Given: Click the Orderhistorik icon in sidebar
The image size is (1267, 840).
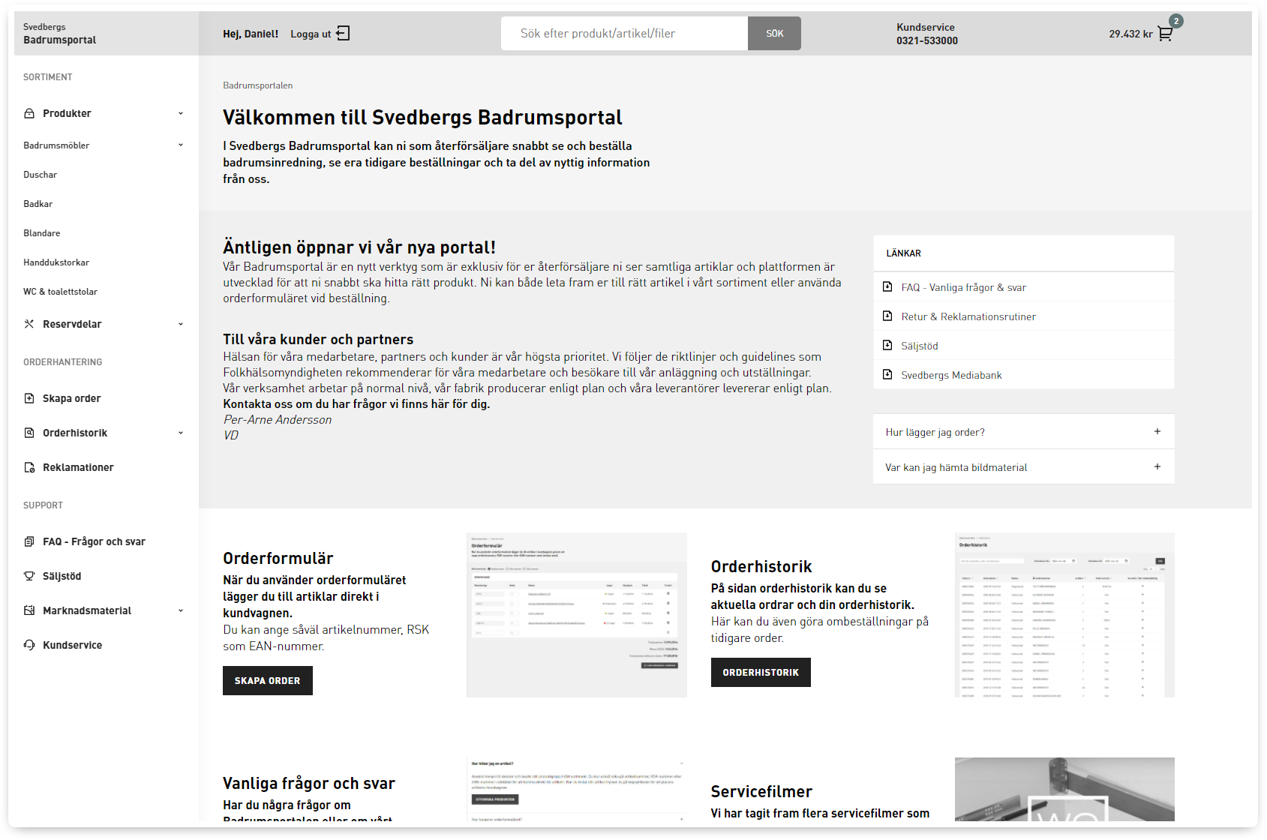Looking at the screenshot, I should click(29, 433).
